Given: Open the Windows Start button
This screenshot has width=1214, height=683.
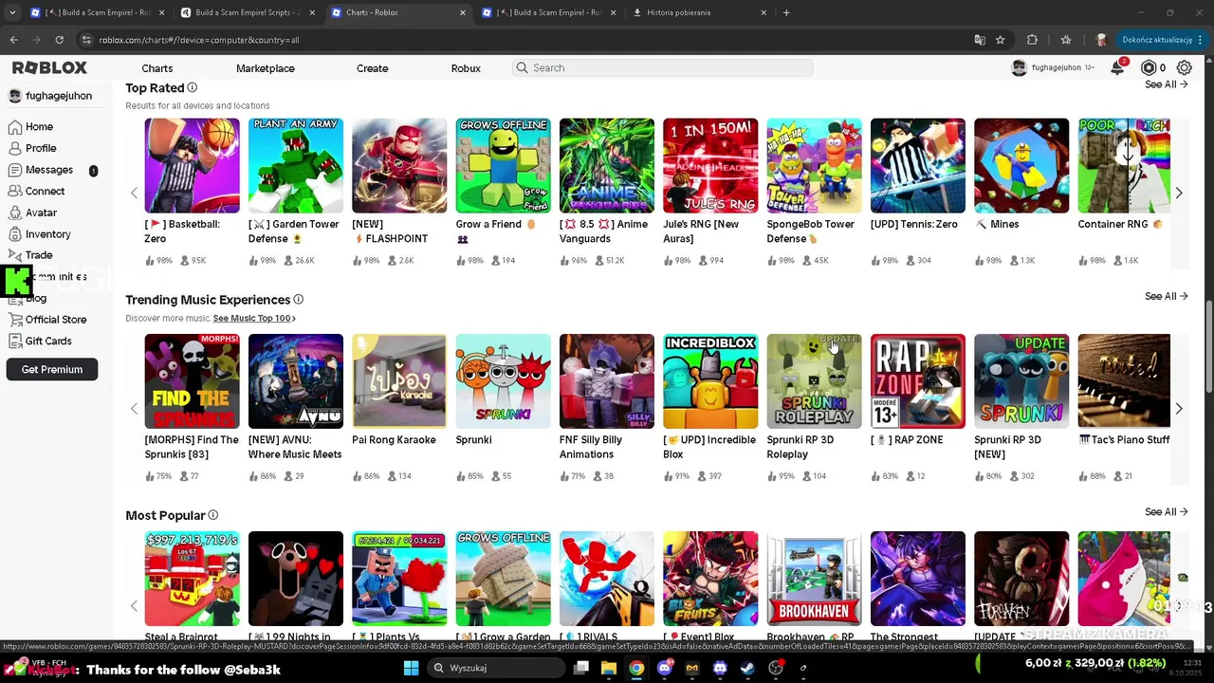Looking at the screenshot, I should (411, 668).
